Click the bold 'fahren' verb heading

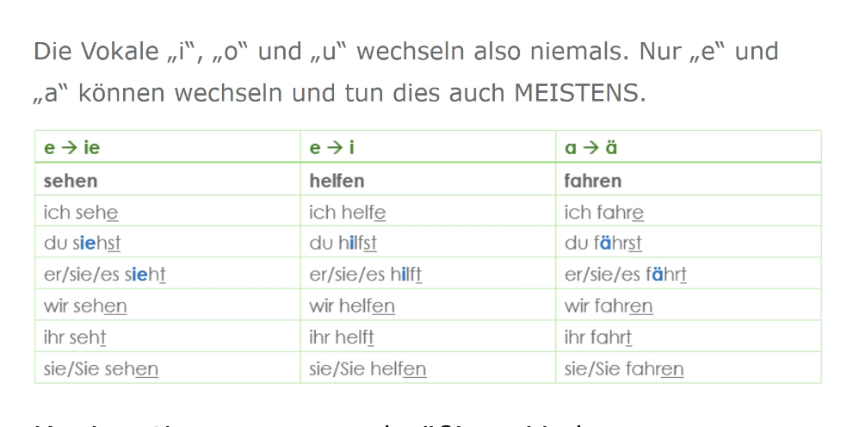pos(592,181)
